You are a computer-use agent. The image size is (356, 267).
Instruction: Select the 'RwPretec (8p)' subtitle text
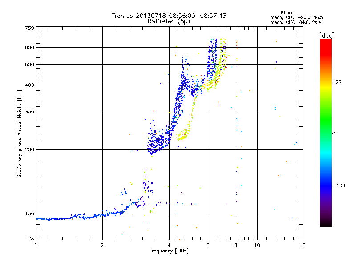point(169,21)
